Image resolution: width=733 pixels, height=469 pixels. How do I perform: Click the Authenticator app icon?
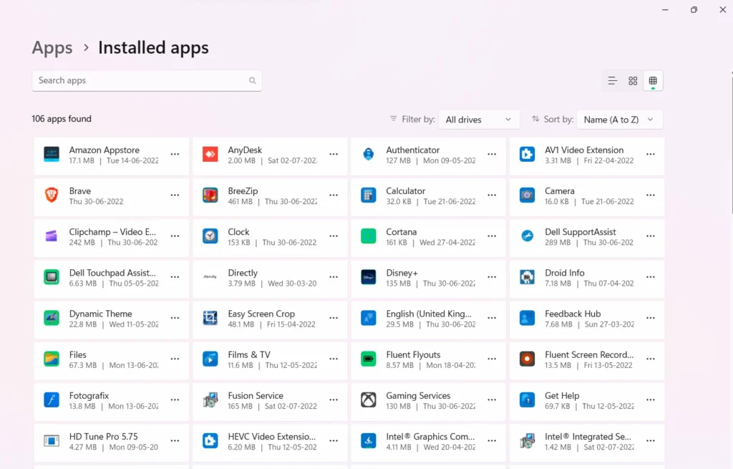tap(369, 155)
